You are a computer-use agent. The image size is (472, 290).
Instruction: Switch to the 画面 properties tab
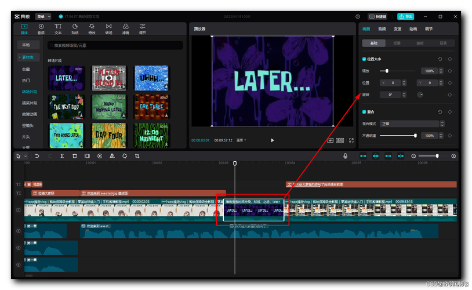[366, 29]
